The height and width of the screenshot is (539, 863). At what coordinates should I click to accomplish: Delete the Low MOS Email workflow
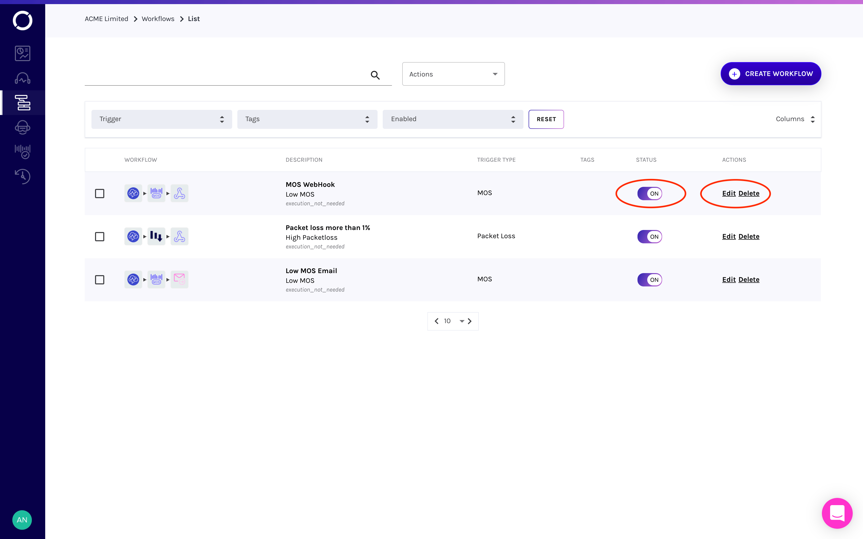click(x=749, y=280)
